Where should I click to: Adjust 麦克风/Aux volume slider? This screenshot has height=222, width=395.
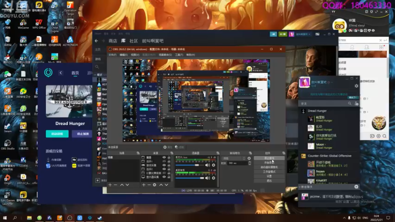coord(190,165)
